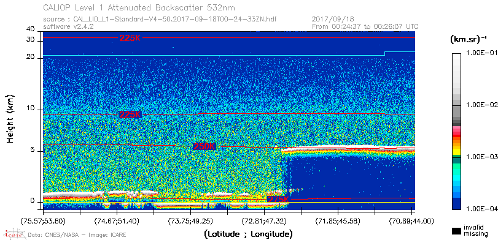Click the '(Latitude ; Longitude)' axis title
Screen dimensions: 498x240
click(248, 234)
